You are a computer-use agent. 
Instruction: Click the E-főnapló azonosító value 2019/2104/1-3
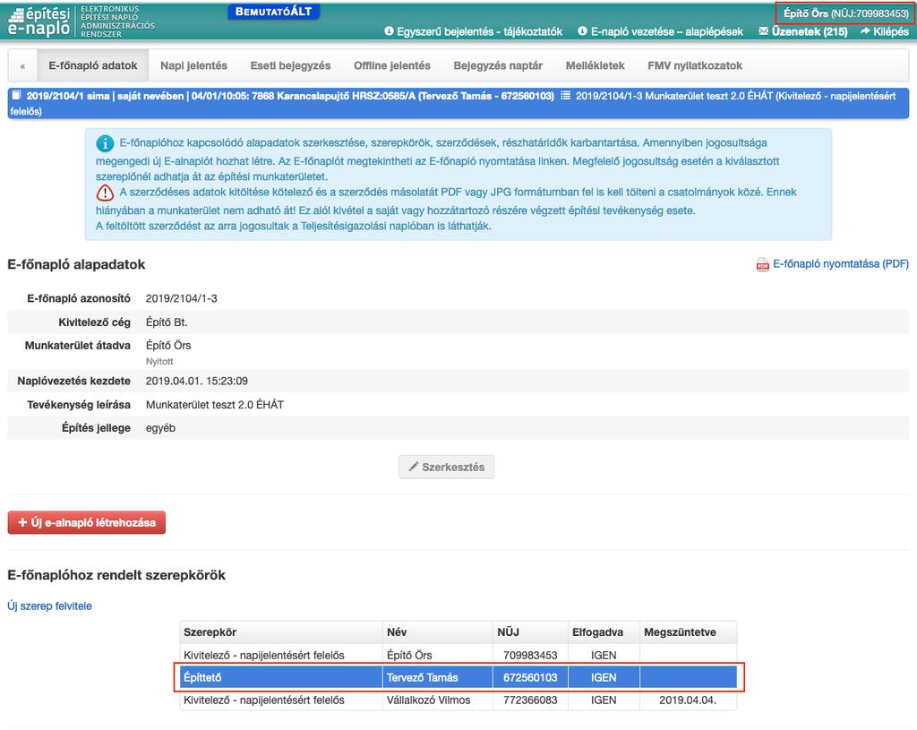point(181,298)
